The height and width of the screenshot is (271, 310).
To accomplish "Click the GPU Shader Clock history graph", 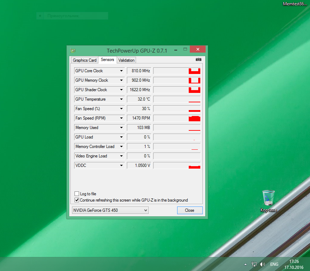I will coord(177,90).
